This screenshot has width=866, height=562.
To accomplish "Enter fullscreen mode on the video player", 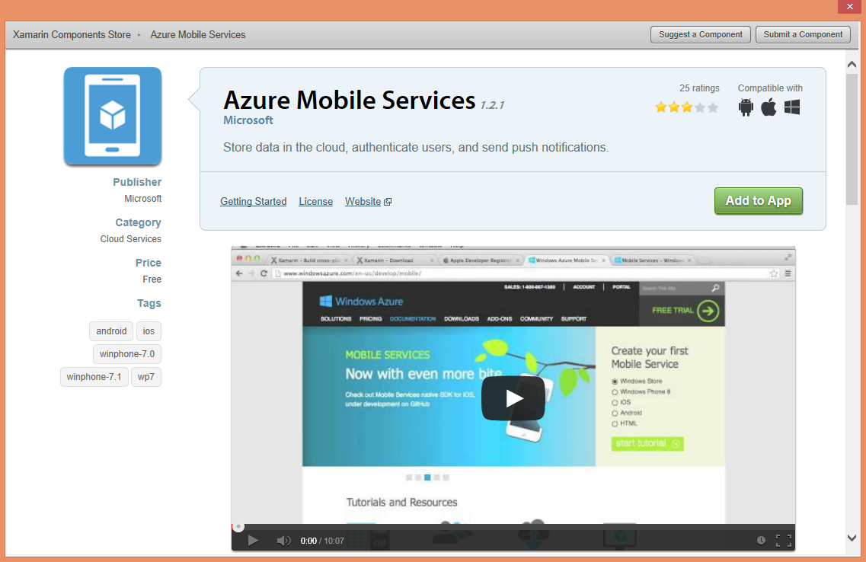I will coord(784,540).
